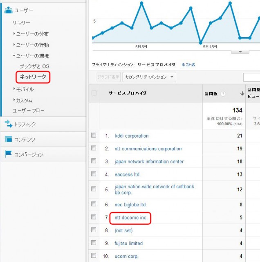Open the セカンダリ ディメンション dropdown

(149, 77)
